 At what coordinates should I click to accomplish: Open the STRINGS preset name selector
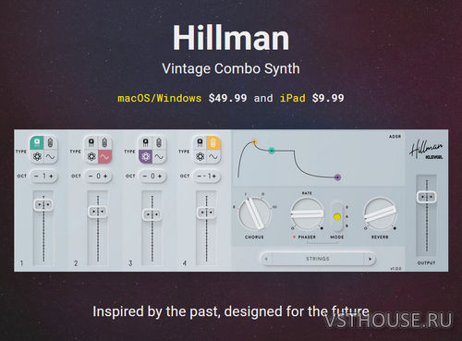tap(318, 259)
